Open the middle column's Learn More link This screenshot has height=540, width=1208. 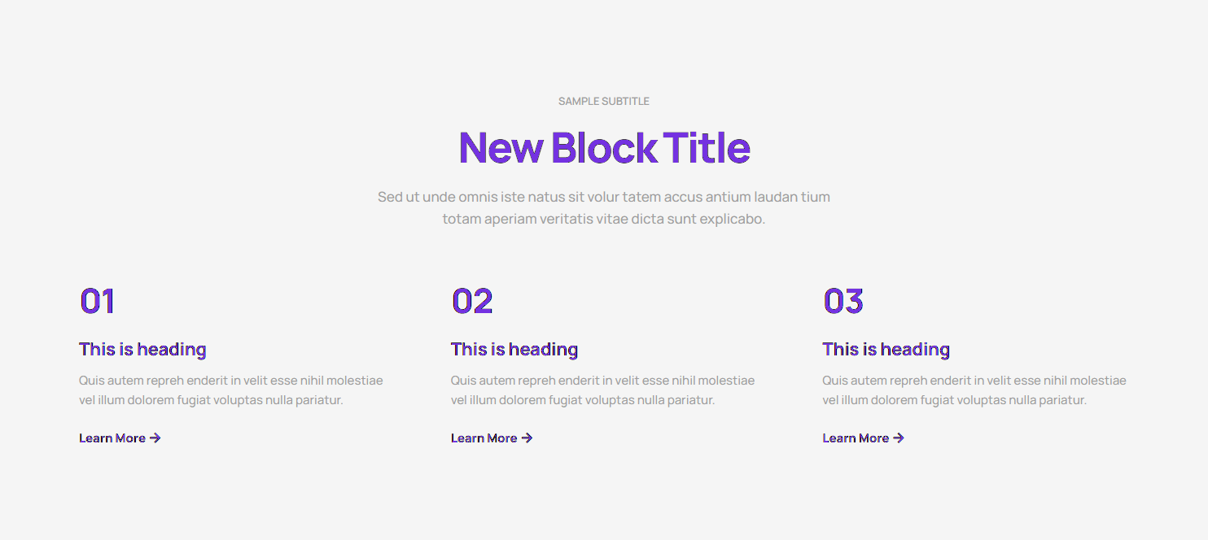pyautogui.click(x=484, y=438)
